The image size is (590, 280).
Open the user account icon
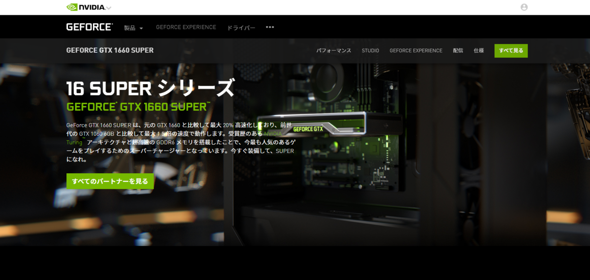click(524, 7)
